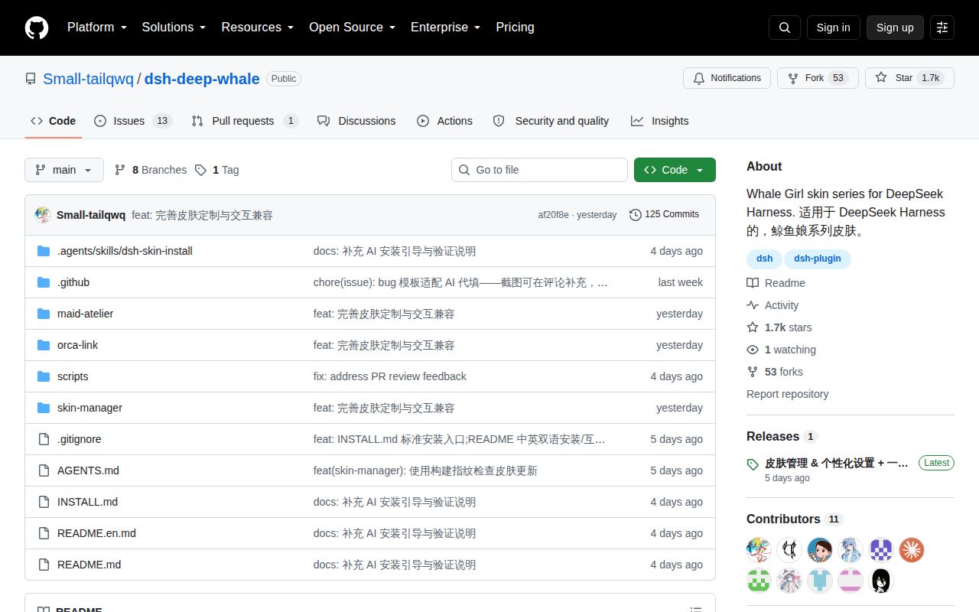Click the file icon beside .gitignore
This screenshot has height=612, width=979.
(44, 439)
